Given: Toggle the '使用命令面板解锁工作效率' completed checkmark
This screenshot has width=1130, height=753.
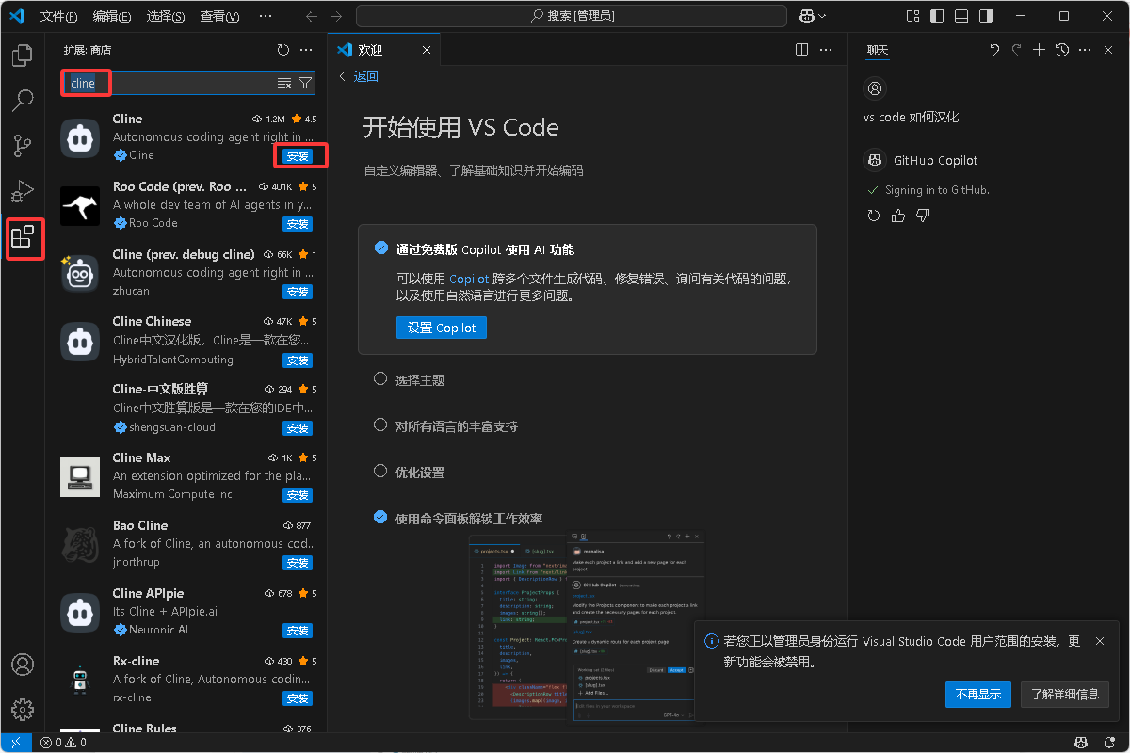Looking at the screenshot, I should pyautogui.click(x=380, y=517).
